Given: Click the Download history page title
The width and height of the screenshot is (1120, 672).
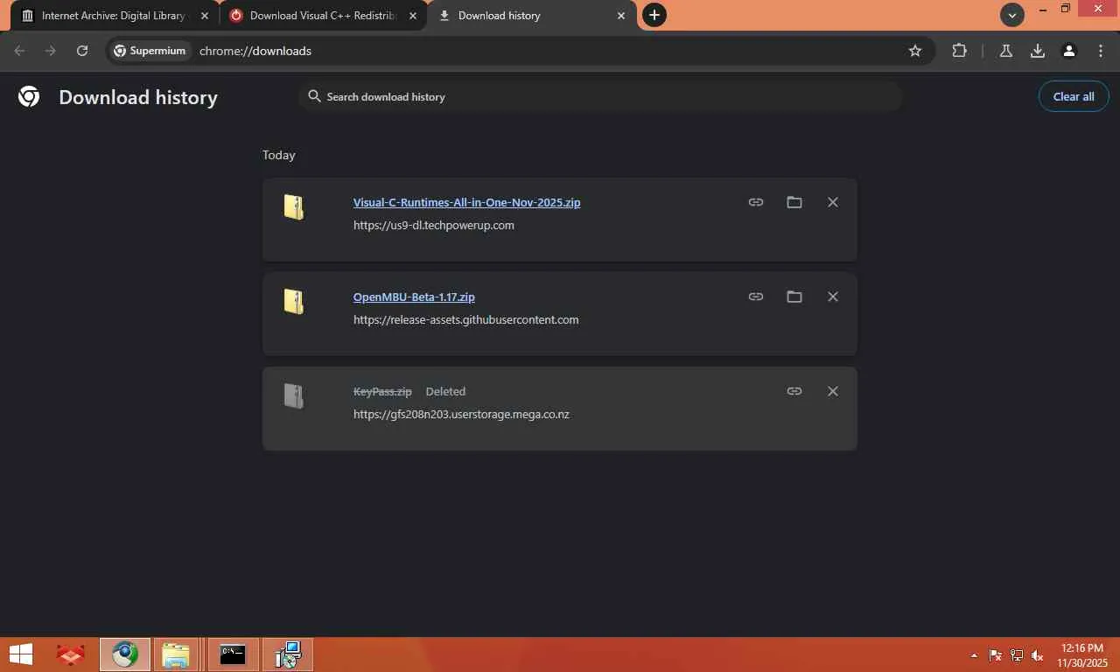Looking at the screenshot, I should (x=138, y=97).
